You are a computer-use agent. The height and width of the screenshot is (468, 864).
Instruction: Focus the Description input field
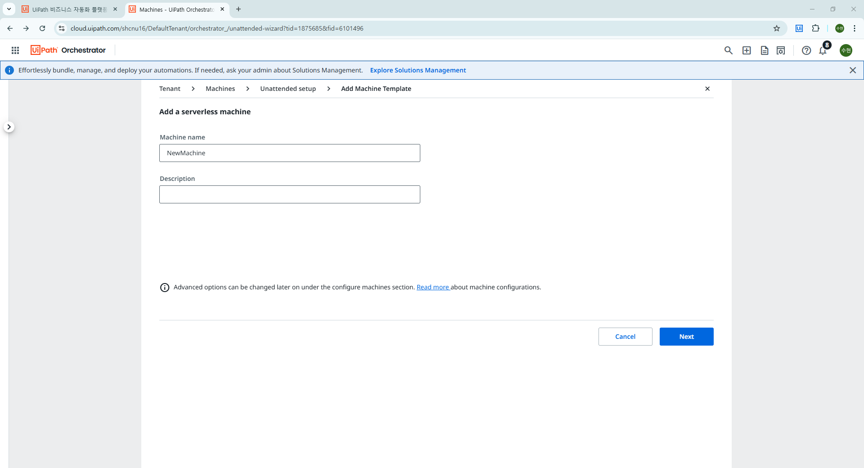coord(290,194)
